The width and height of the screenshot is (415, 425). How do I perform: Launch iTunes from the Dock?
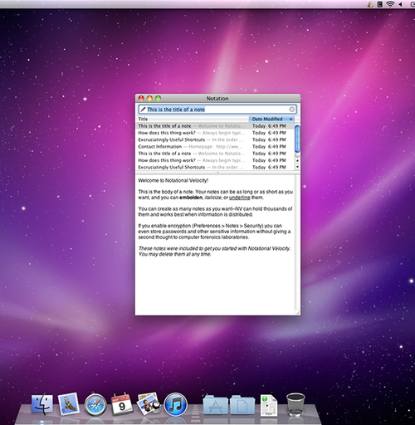[176, 404]
